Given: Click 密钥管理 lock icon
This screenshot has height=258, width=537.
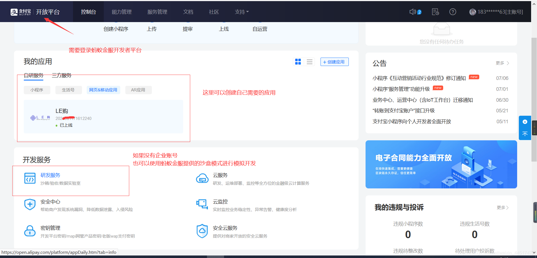Looking at the screenshot, I should [30, 231].
